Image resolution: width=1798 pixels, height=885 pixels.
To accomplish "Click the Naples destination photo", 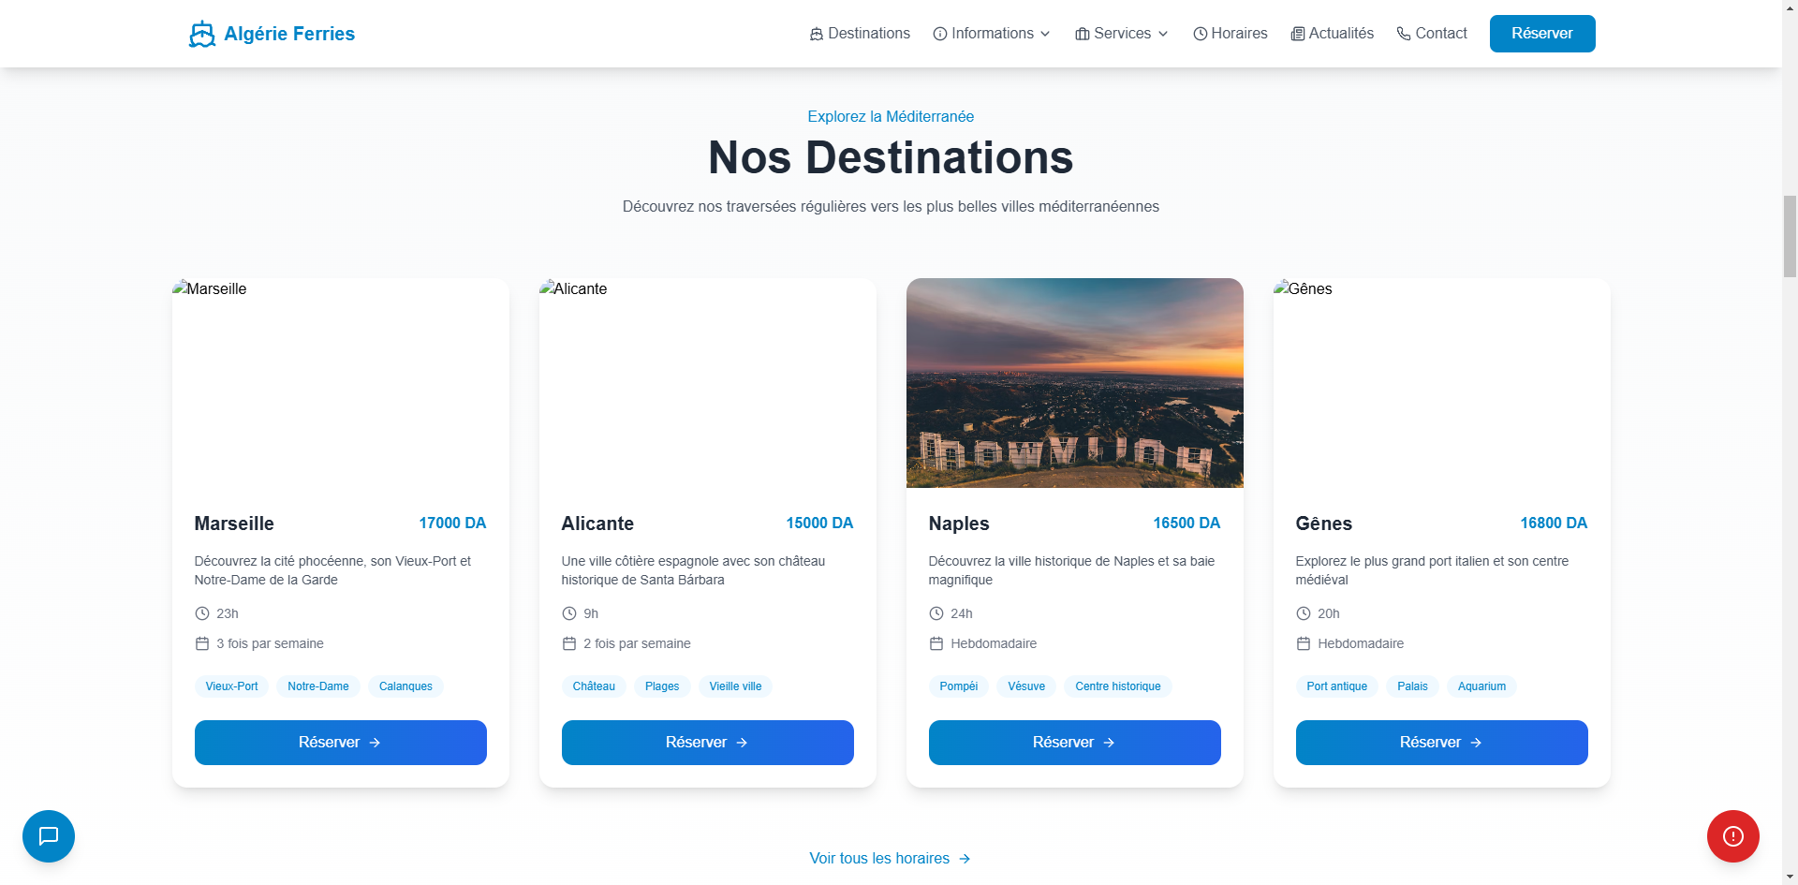I will click(1075, 383).
